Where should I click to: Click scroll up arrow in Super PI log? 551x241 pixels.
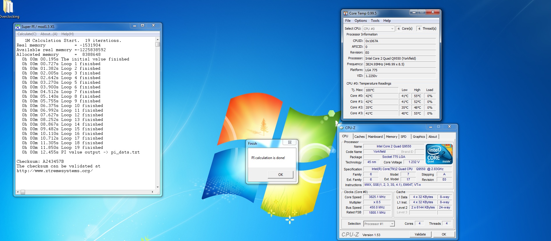[158, 40]
